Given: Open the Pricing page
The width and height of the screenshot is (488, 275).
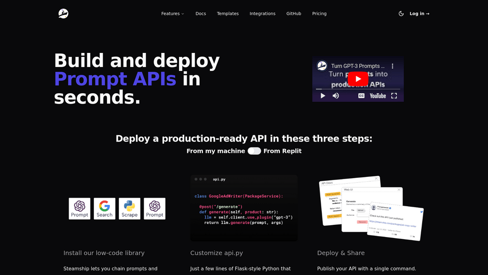Looking at the screenshot, I should point(319,14).
